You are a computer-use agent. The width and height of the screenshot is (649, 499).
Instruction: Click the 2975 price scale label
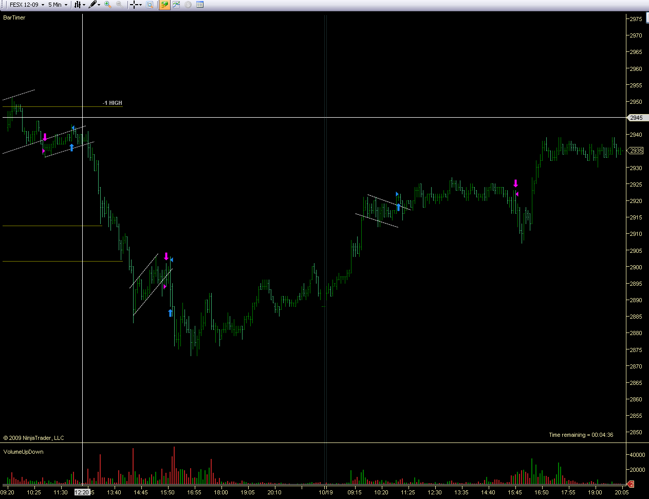tap(636, 19)
